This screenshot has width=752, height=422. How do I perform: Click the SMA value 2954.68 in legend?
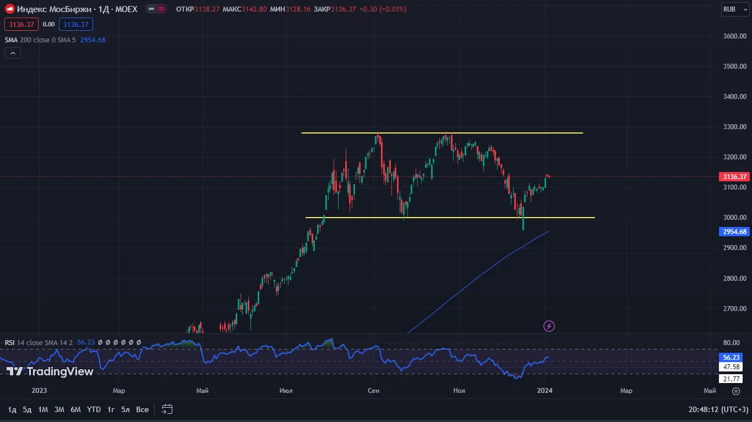pyautogui.click(x=92, y=40)
